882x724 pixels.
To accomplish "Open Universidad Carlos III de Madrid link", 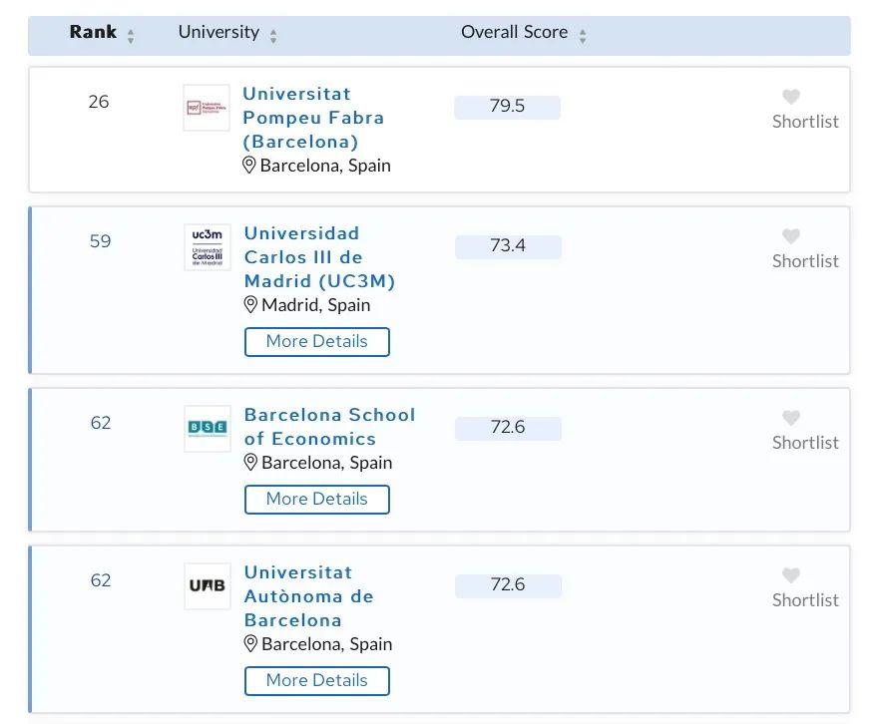I will [318, 257].
